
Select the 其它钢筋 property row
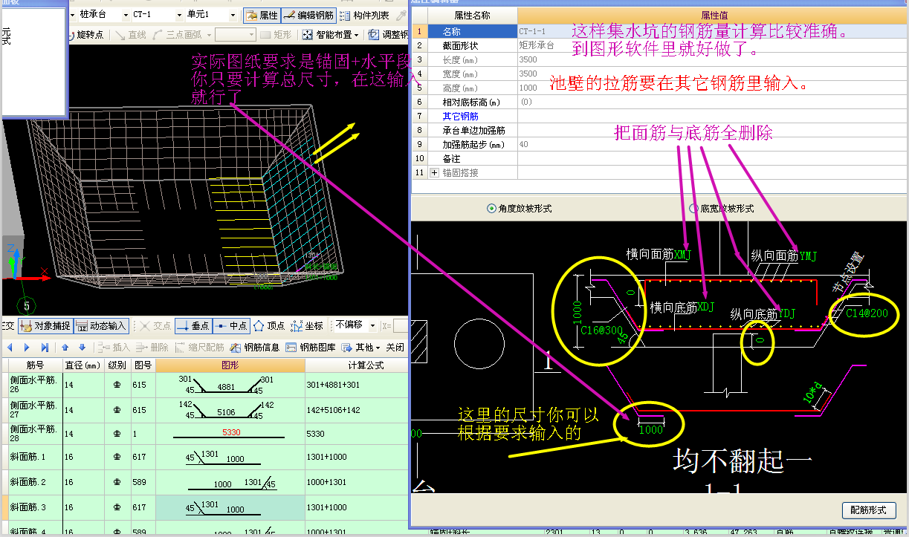tap(461, 116)
